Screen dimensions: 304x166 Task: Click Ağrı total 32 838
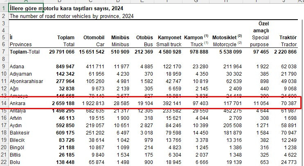[x=67, y=89]
